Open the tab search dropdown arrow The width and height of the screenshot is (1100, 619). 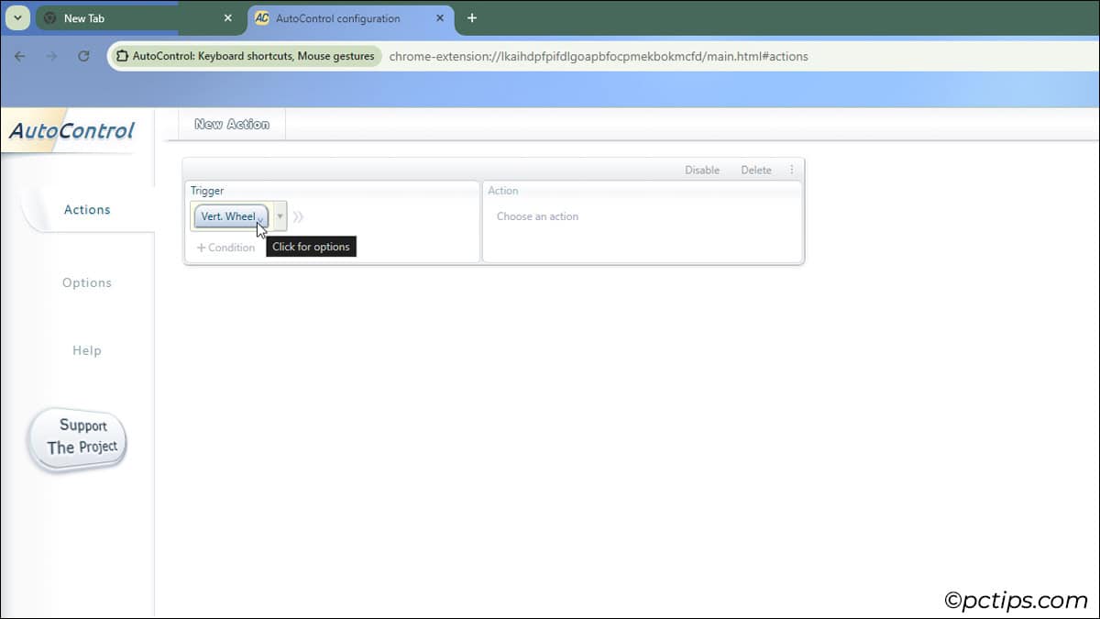tap(17, 18)
